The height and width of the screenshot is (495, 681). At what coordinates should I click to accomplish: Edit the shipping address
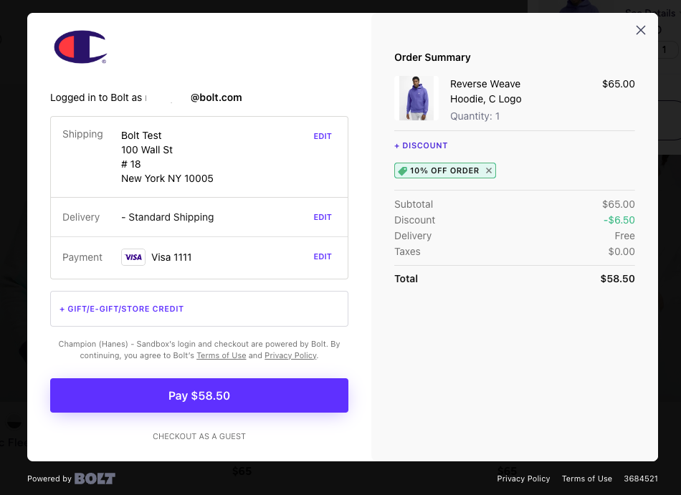[323, 136]
